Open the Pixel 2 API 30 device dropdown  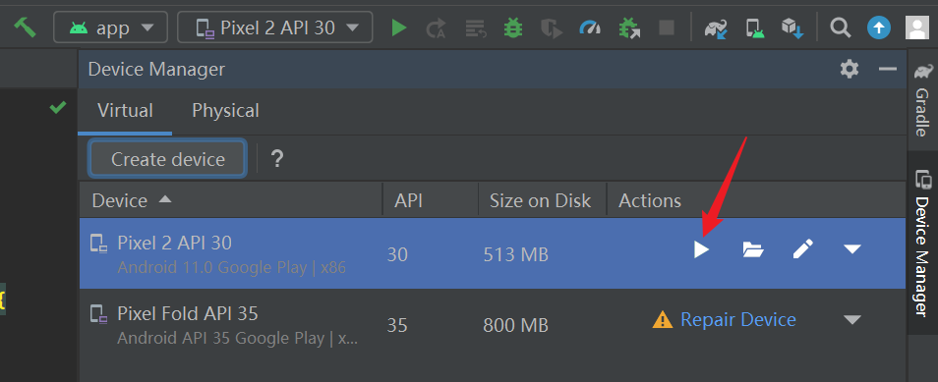pos(275,27)
